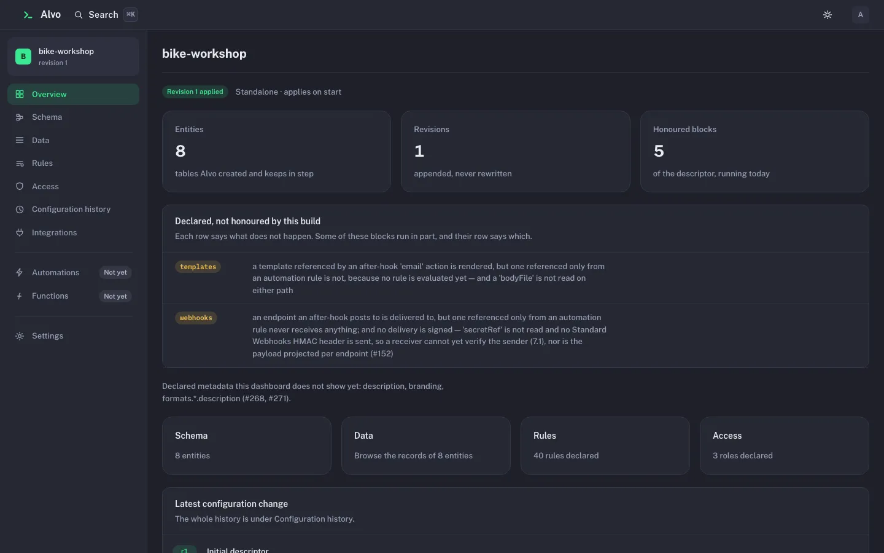Click the Access shield icon
The width and height of the screenshot is (884, 553).
click(20, 186)
